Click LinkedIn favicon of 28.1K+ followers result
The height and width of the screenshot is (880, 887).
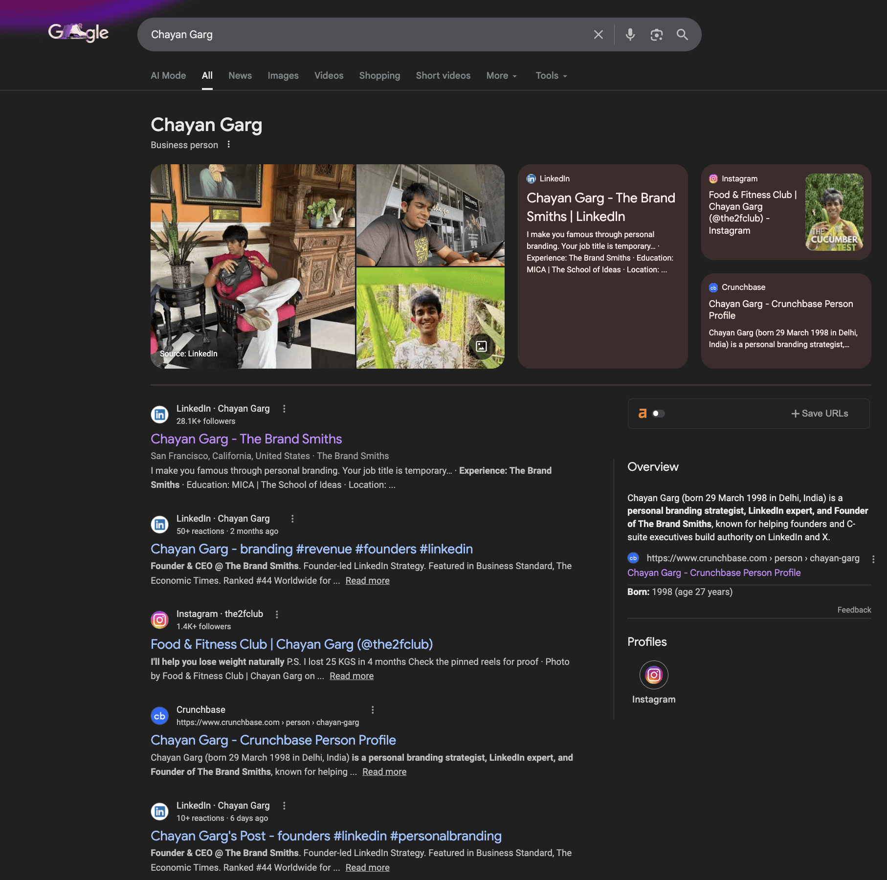159,415
